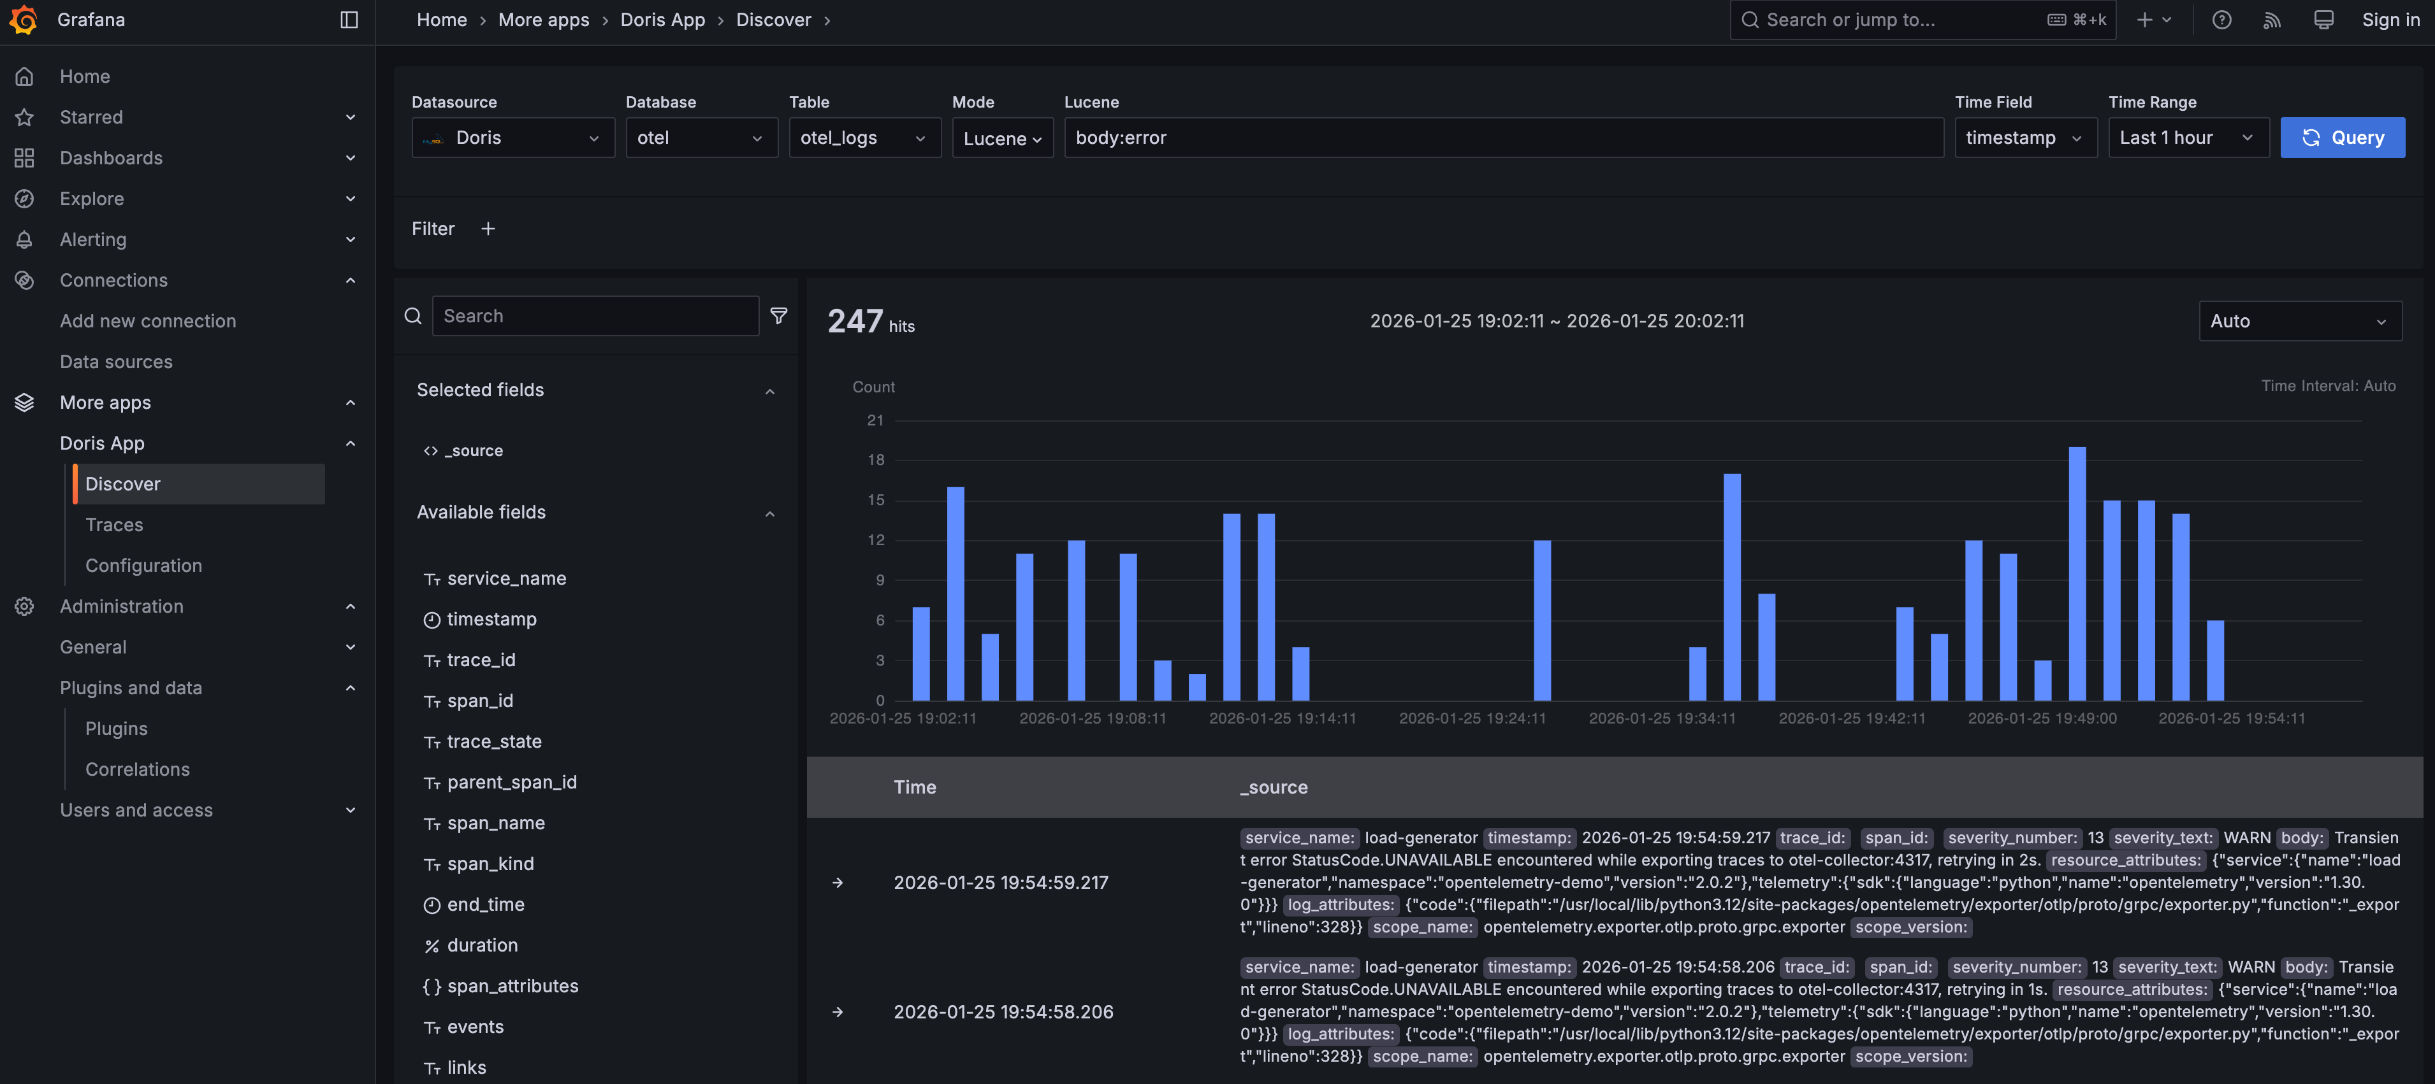Expand the Alerting menu chevron

pyautogui.click(x=351, y=239)
